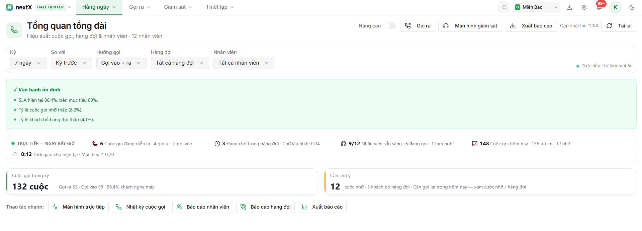Toggle dark mode moon icon
Screen dimensions: 642x231
pyautogui.click(x=632, y=7)
